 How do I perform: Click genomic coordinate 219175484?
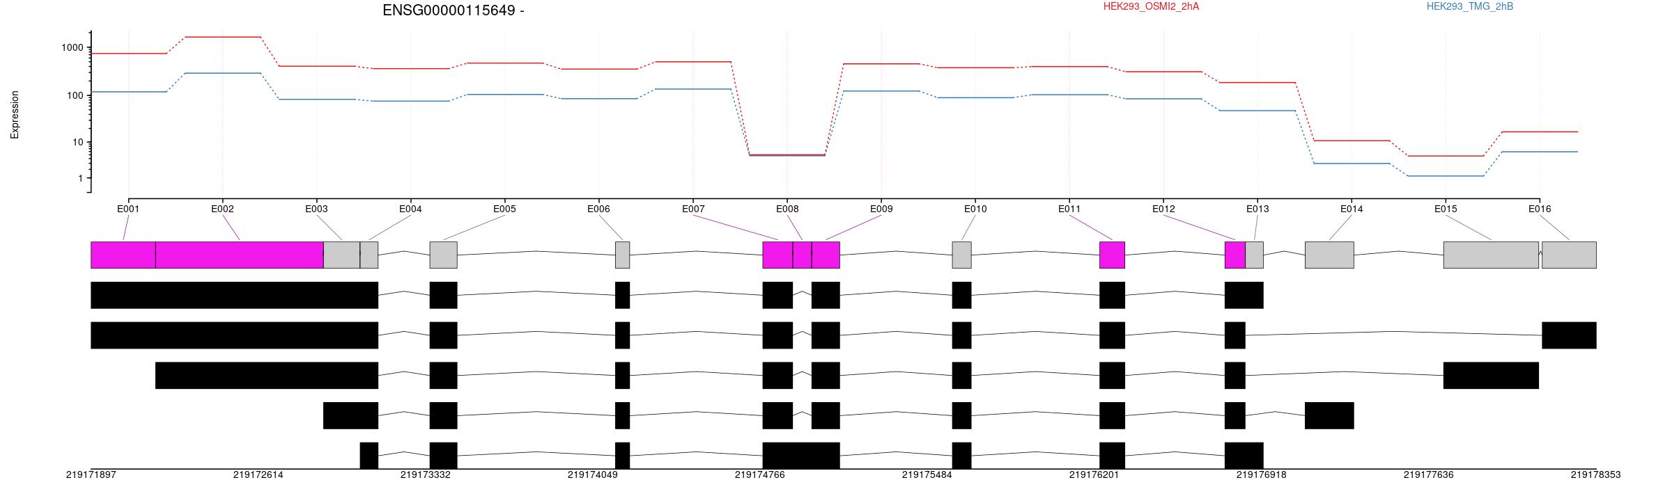pos(927,475)
